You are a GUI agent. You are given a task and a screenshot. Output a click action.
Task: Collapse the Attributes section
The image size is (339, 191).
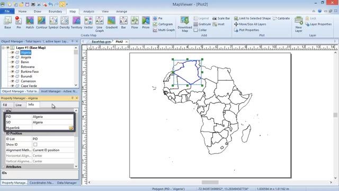(x=4, y=167)
